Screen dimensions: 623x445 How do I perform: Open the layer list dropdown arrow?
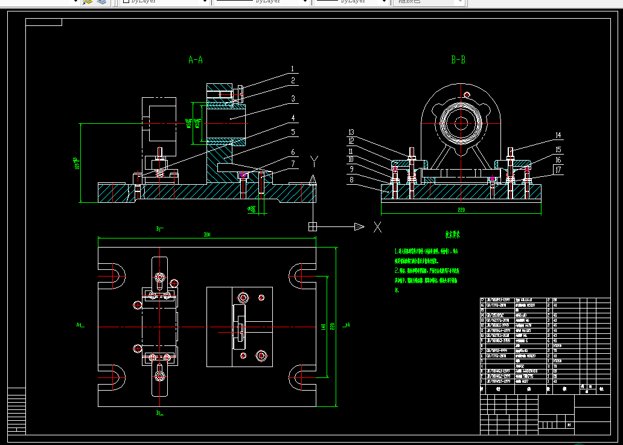75,2
